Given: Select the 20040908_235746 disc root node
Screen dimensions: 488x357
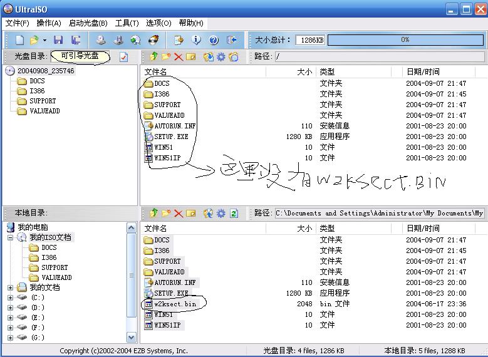Looking at the screenshot, I should tap(46, 71).
